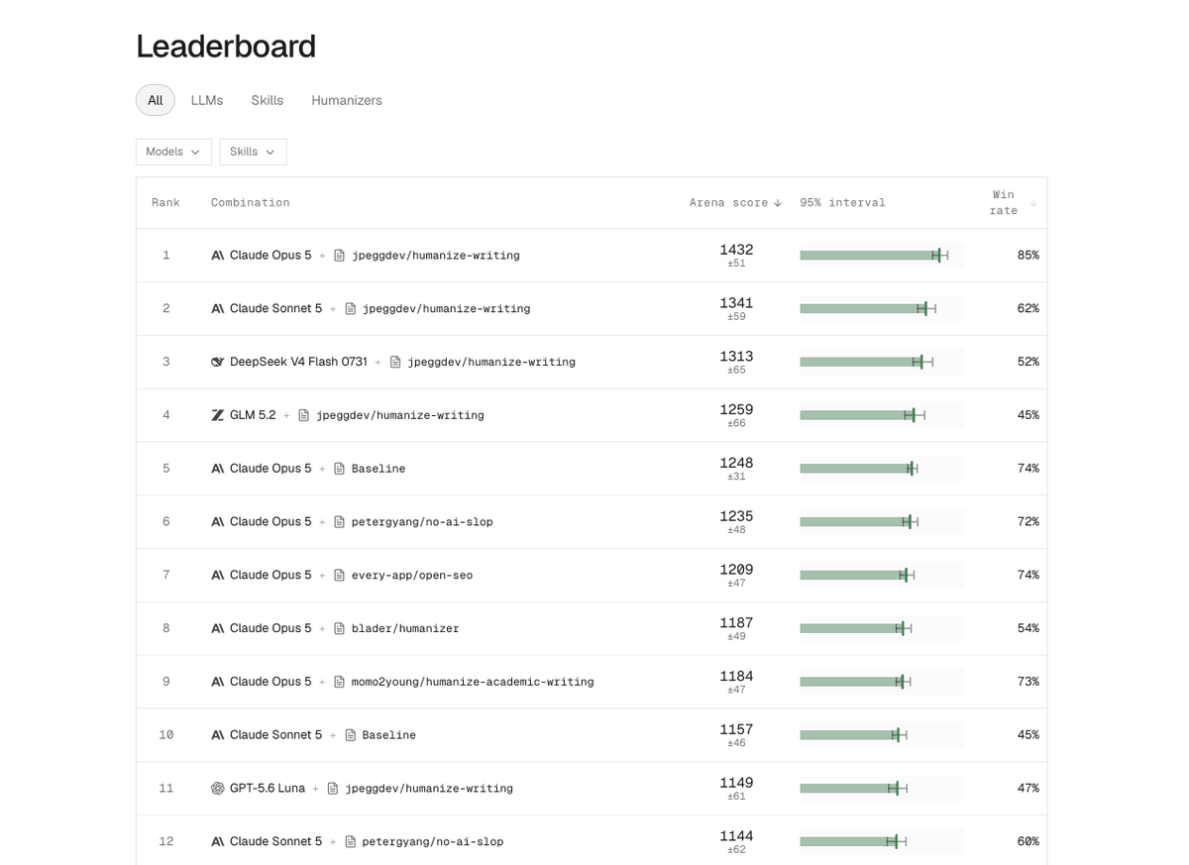The height and width of the screenshot is (865, 1189).
Task: Switch to the Humanizers tab
Action: 347,100
